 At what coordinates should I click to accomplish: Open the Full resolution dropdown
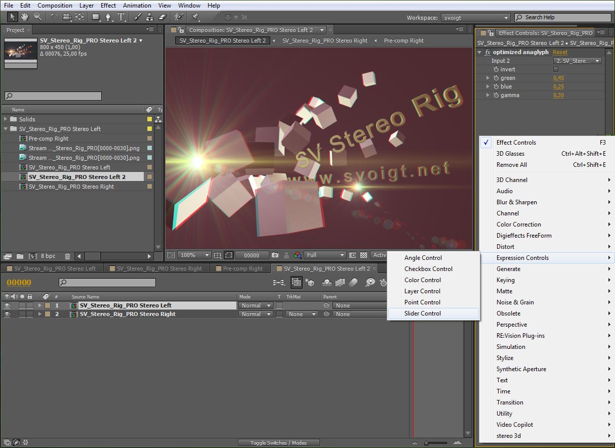(325, 255)
